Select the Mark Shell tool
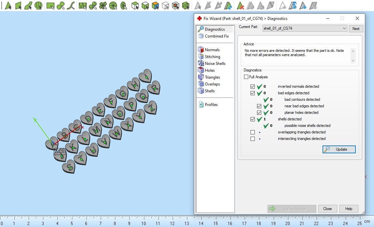The image size is (374, 227). tap(38, 5)
